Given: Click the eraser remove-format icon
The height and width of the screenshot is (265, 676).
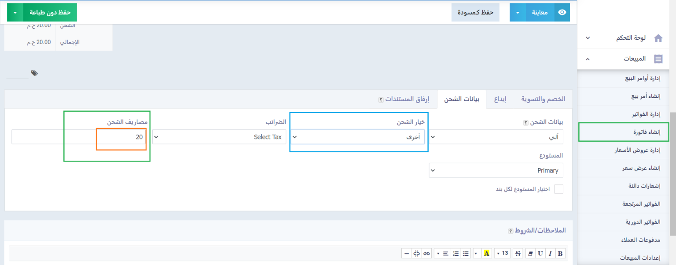Looking at the screenshot, I should click(529, 253).
